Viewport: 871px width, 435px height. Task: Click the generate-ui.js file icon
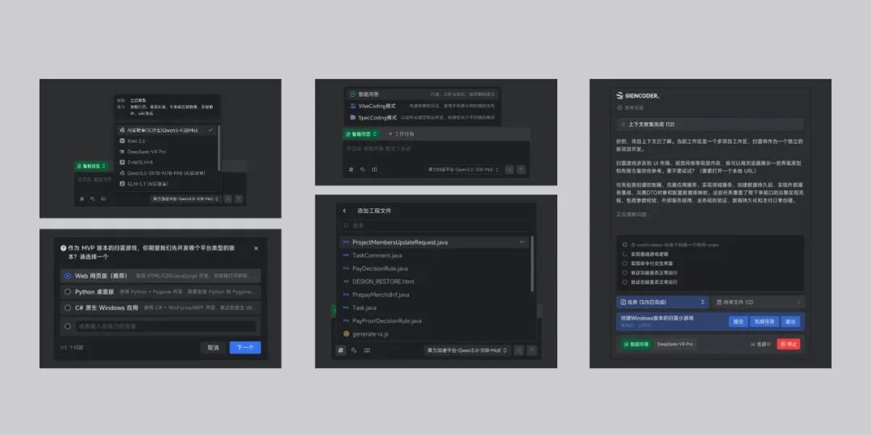347,334
